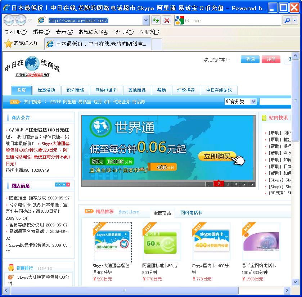
Task: Go to the 优惠活动 tab
Action: pos(46,90)
